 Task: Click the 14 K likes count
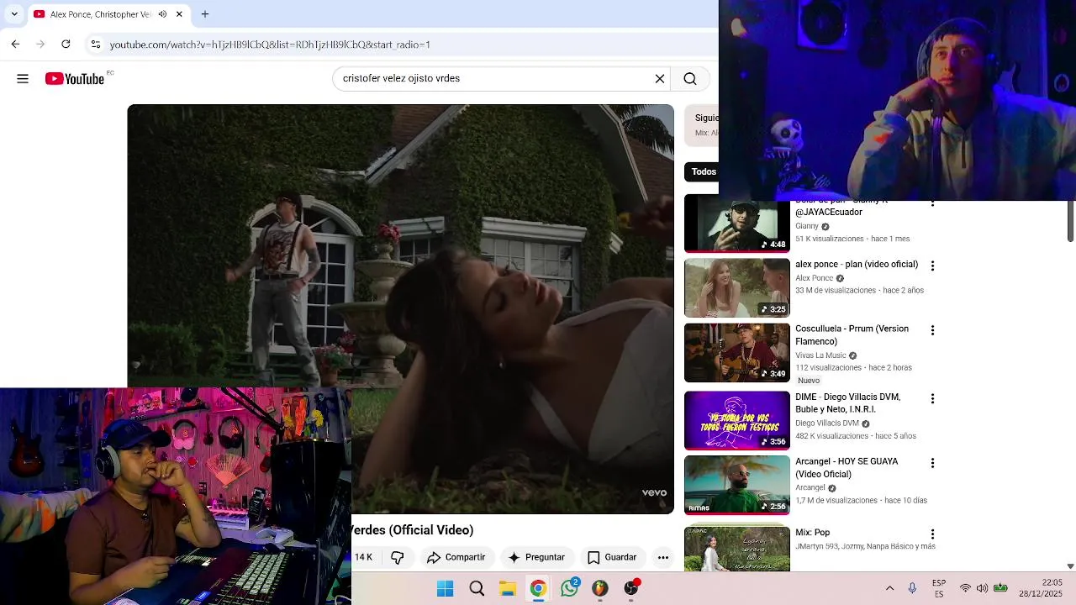click(x=363, y=557)
